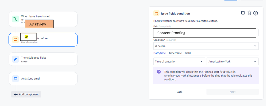This screenshot has height=106, width=267.
Task: Click the blue pencil edit issue fields icon
Action: [x=16, y=59]
